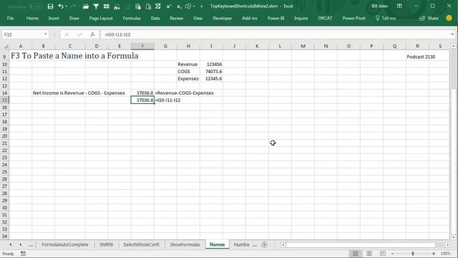Click the superscript x² icon
This screenshot has height=258, width=458.
(x=169, y=6)
